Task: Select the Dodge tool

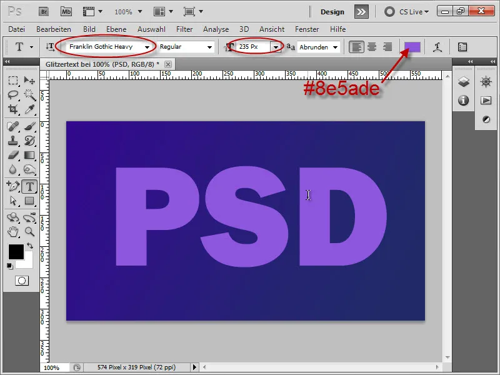Action: 29,169
